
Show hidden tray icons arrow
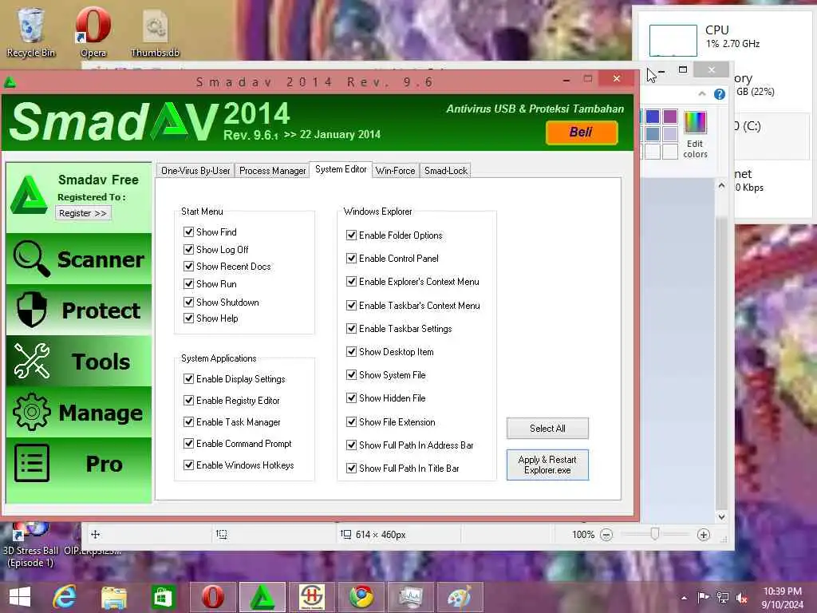tap(684, 598)
